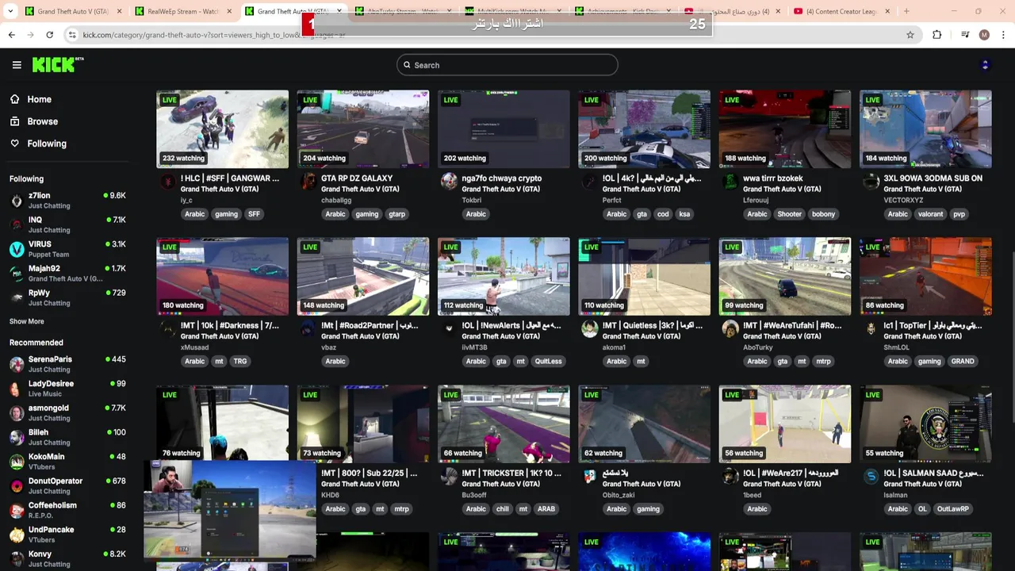This screenshot has height=571, width=1015.
Task: Open SerenaParis recommended channel
Action: (67, 364)
